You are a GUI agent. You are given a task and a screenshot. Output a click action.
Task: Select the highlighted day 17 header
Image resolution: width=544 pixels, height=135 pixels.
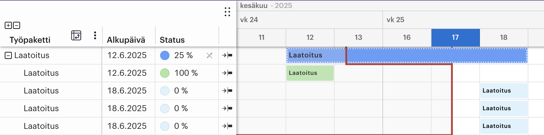[x=455, y=37]
